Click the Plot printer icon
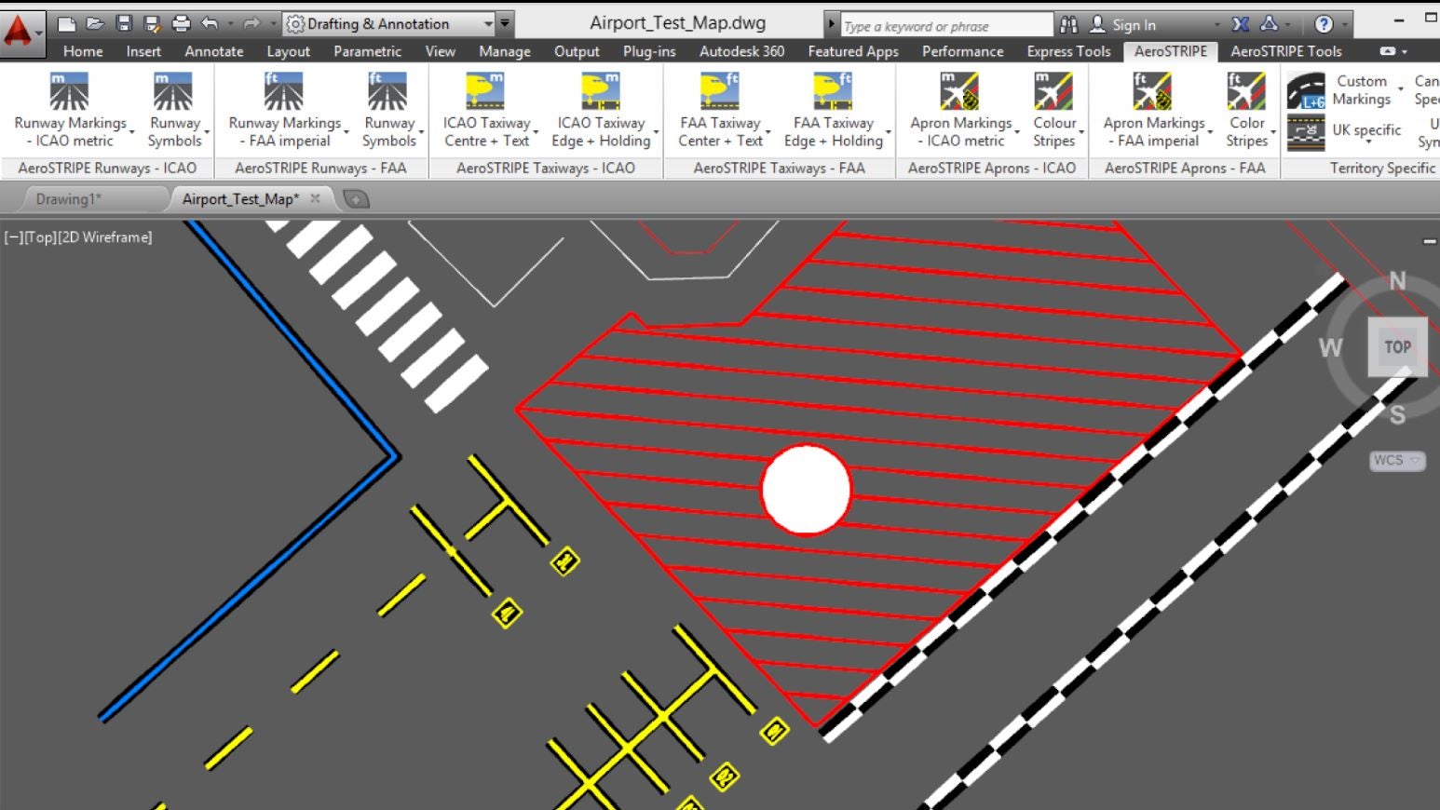 (x=182, y=24)
